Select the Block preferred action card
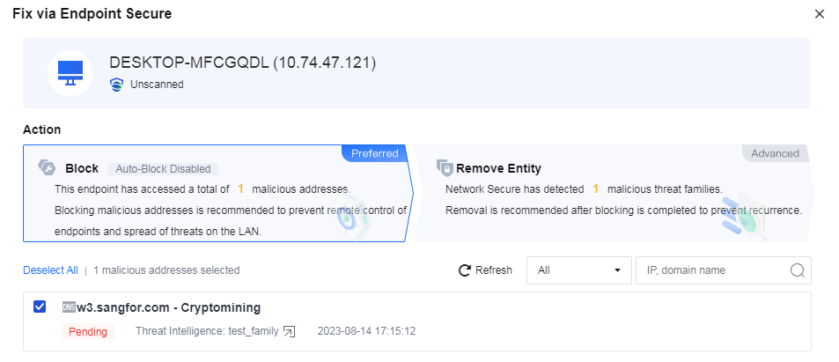 [216, 194]
